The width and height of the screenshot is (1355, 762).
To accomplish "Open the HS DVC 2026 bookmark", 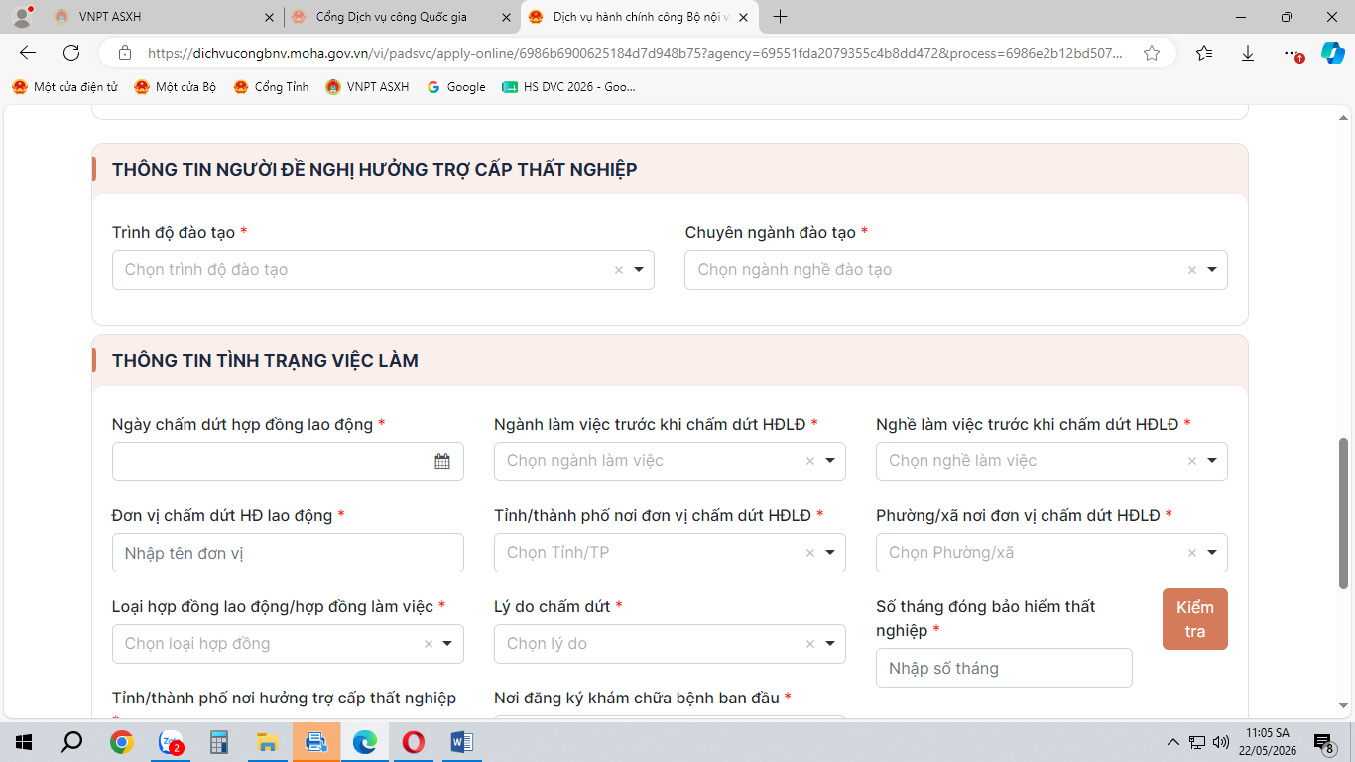I will [x=568, y=87].
